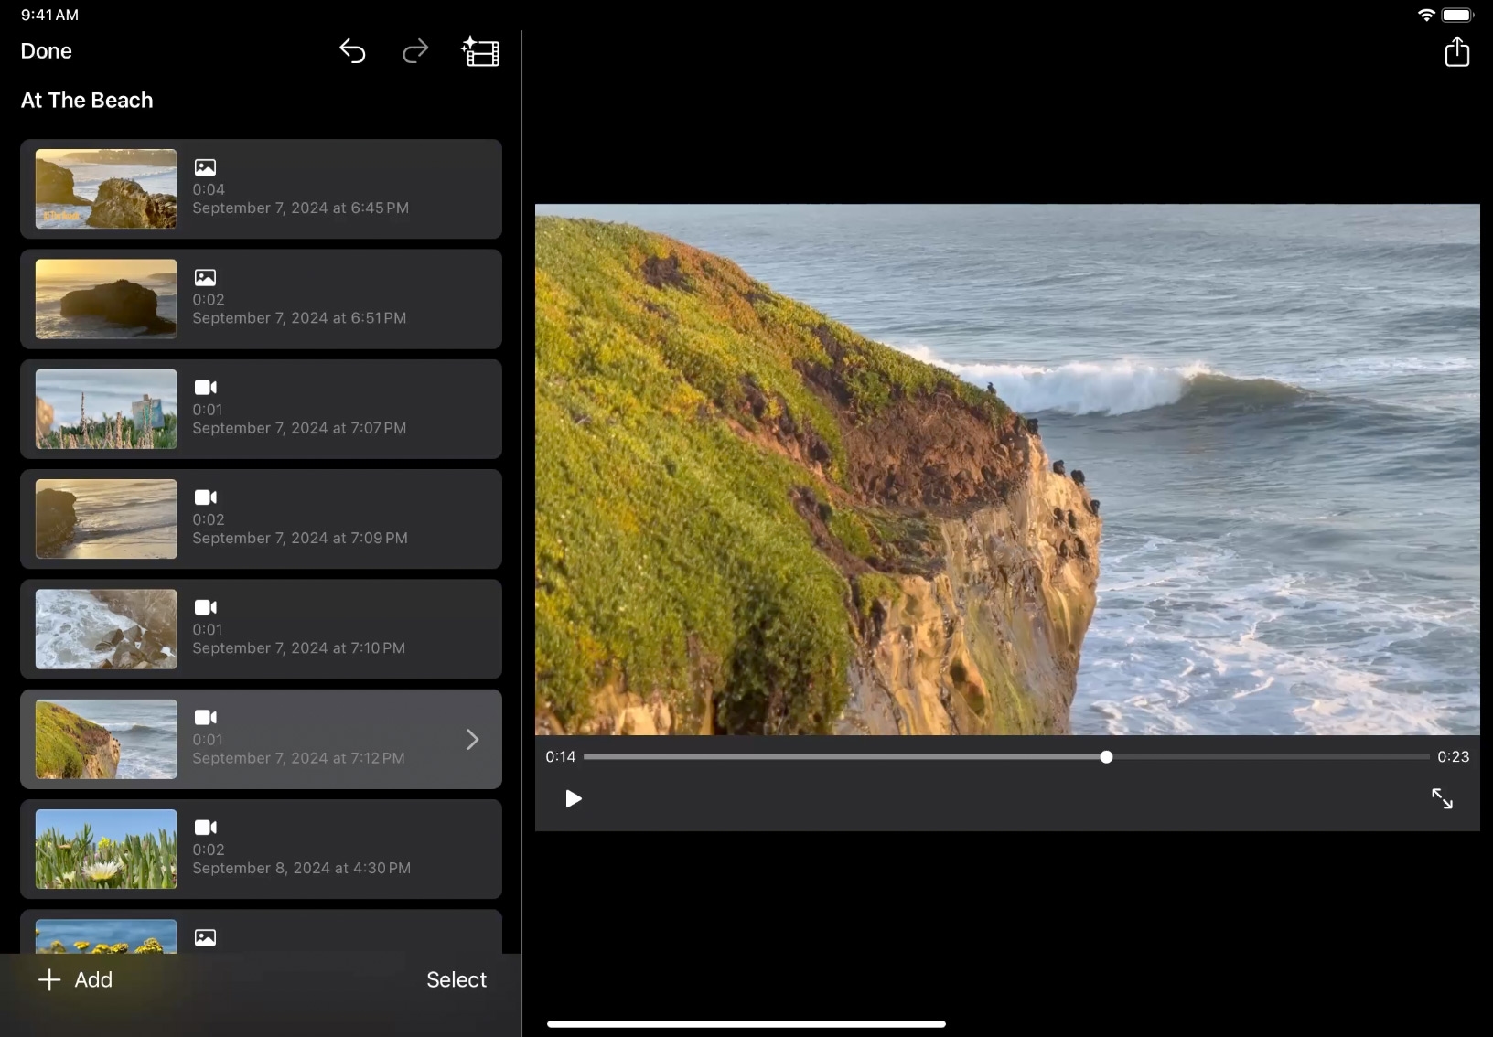Open the Share sheet icon
This screenshot has width=1493, height=1037.
[1457, 51]
